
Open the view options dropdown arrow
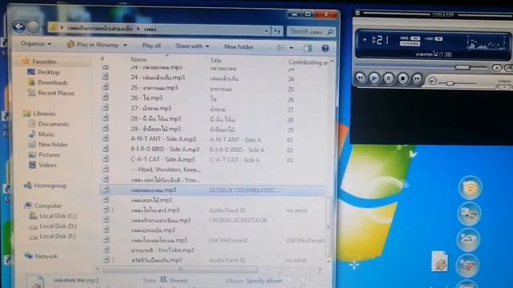click(291, 48)
